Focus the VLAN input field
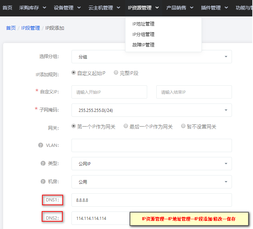The height and width of the screenshot is (229, 253). point(151,145)
